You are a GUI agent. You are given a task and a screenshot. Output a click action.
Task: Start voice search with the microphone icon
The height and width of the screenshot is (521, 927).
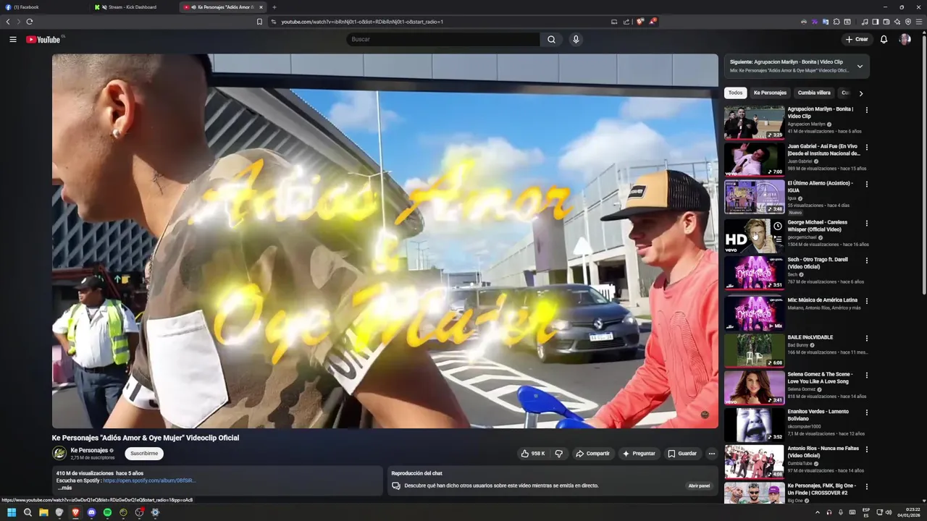[576, 39]
